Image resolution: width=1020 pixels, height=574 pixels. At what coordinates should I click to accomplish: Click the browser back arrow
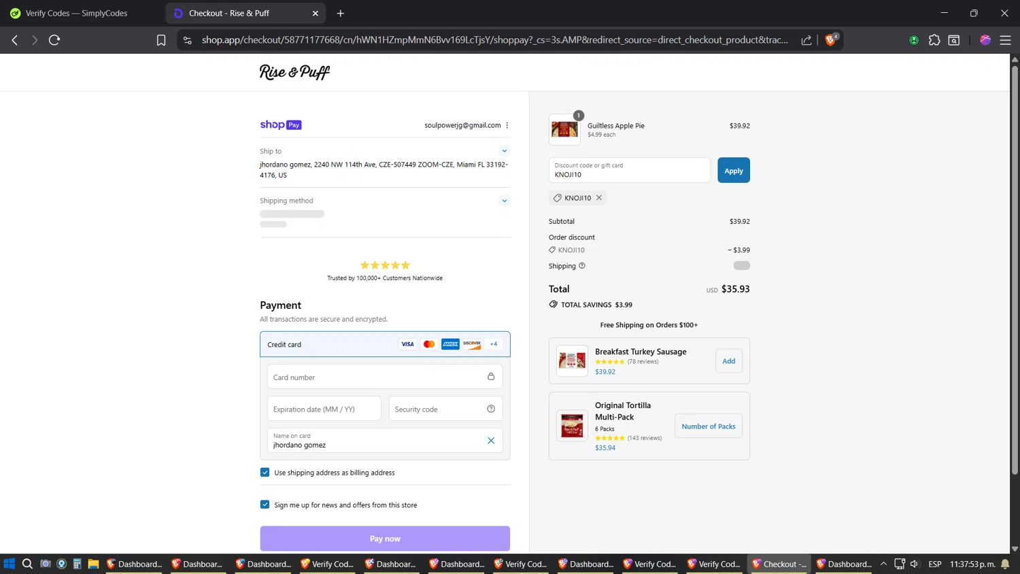coord(15,40)
